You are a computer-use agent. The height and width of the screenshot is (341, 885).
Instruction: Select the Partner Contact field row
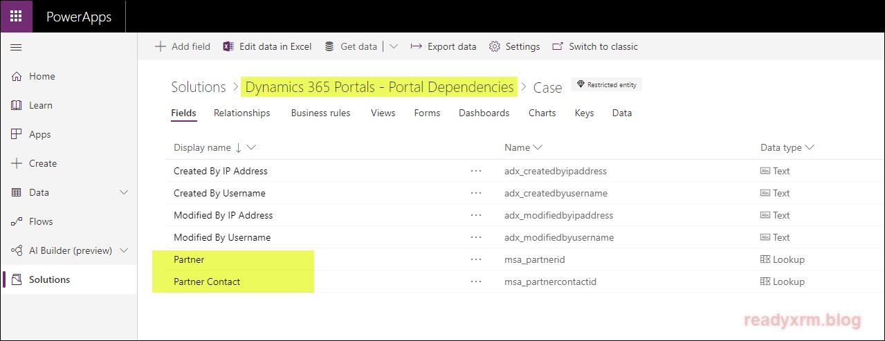(x=207, y=282)
